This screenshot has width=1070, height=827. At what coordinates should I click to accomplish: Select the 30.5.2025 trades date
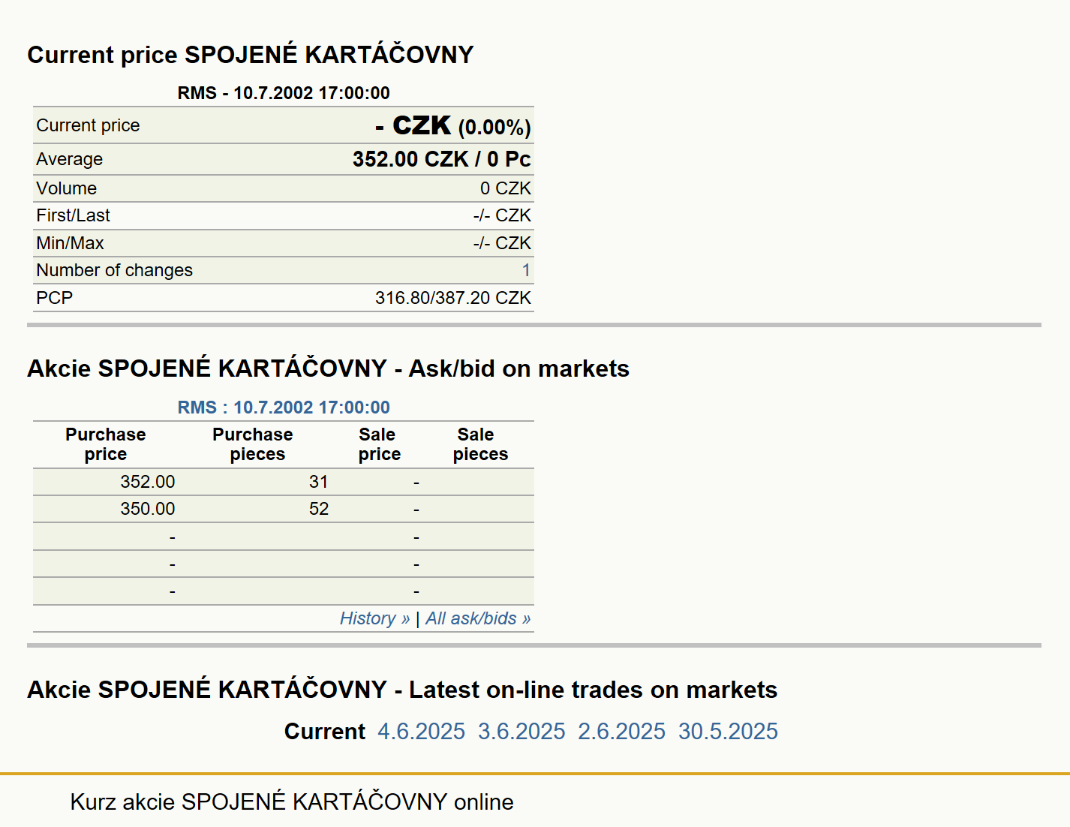tap(728, 731)
